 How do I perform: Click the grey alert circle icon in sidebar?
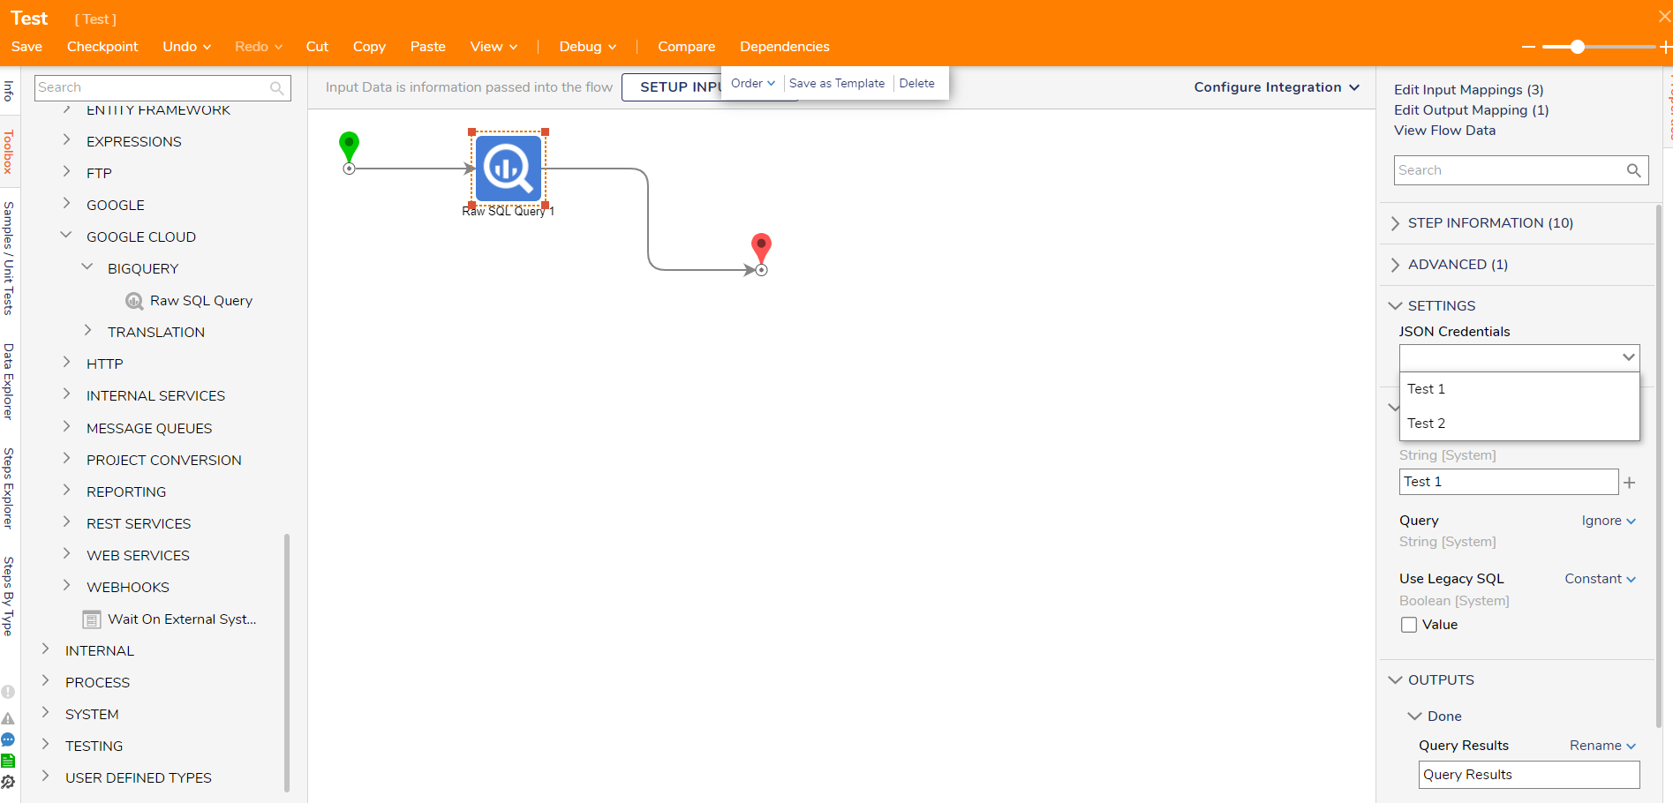(x=8, y=693)
